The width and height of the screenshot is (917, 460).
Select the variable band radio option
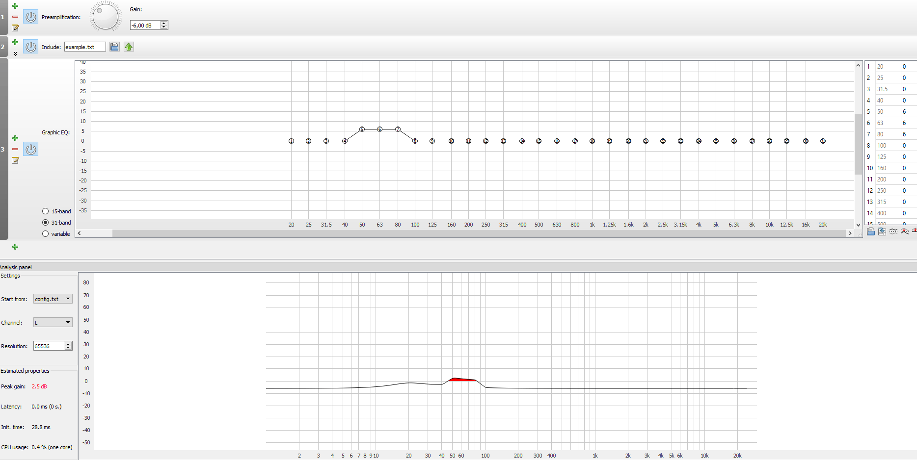(46, 234)
